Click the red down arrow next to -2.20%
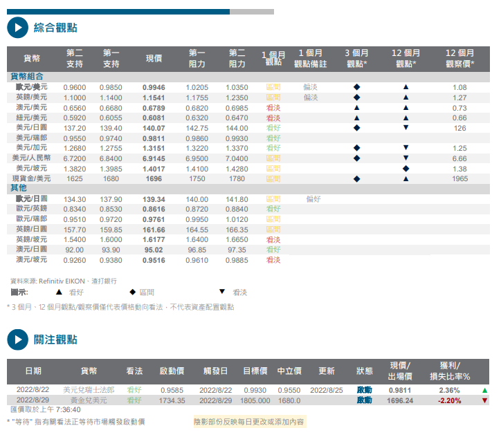 (484, 400)
